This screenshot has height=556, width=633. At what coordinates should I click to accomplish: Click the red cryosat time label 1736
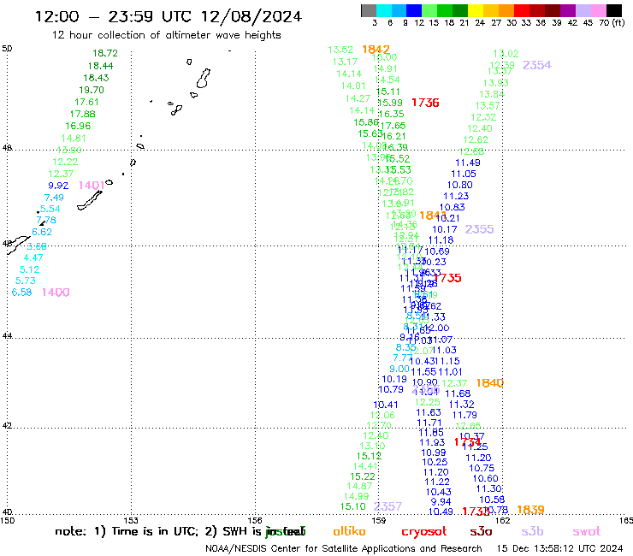pyautogui.click(x=425, y=103)
